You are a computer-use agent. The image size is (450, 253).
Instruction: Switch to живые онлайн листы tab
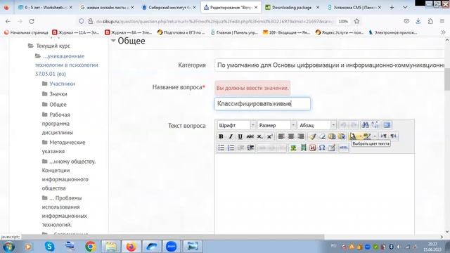106,7
